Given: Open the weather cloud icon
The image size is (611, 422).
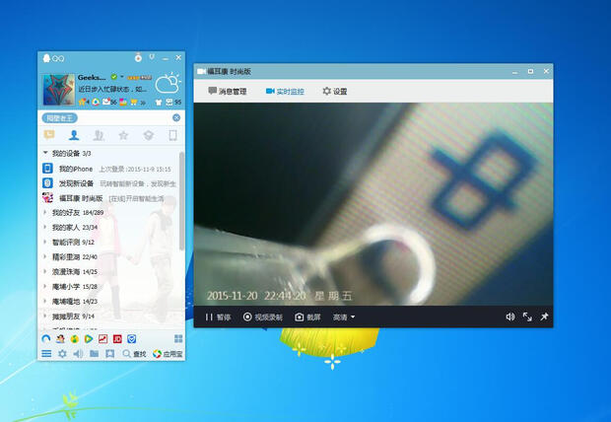Looking at the screenshot, I should (168, 84).
